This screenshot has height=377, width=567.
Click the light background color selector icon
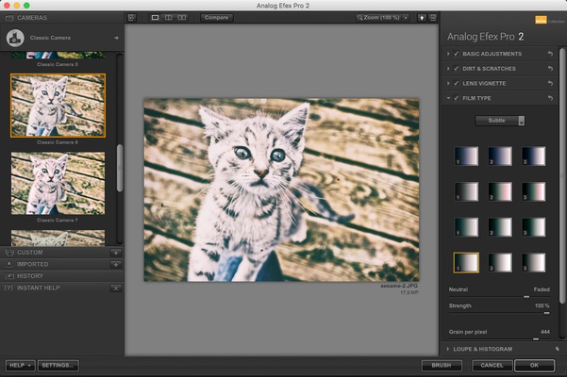click(x=422, y=17)
